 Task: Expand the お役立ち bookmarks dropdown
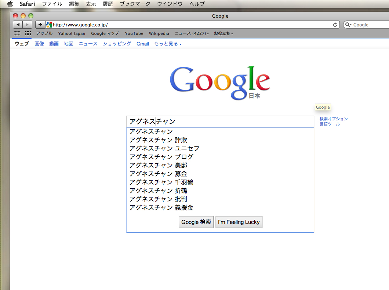pos(223,33)
